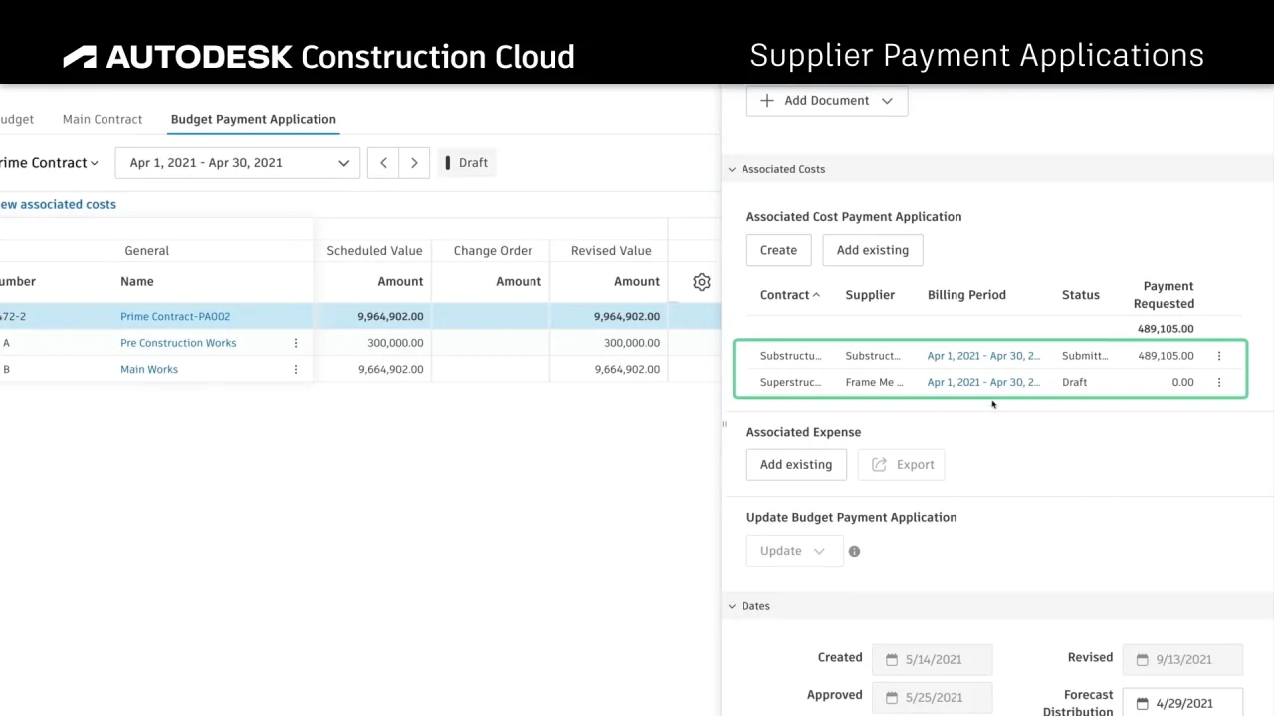Open Prime Contract selector dropdown
This screenshot has height=716, width=1274.
click(50, 163)
